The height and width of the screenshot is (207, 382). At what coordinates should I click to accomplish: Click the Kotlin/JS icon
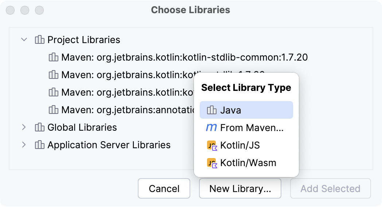point(212,146)
